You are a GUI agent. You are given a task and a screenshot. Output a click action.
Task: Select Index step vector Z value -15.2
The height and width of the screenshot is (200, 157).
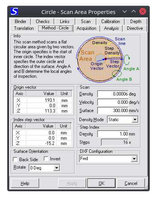click(41, 143)
